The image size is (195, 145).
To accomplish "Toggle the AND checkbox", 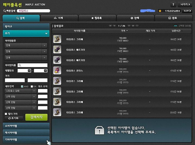I will click(22, 87).
